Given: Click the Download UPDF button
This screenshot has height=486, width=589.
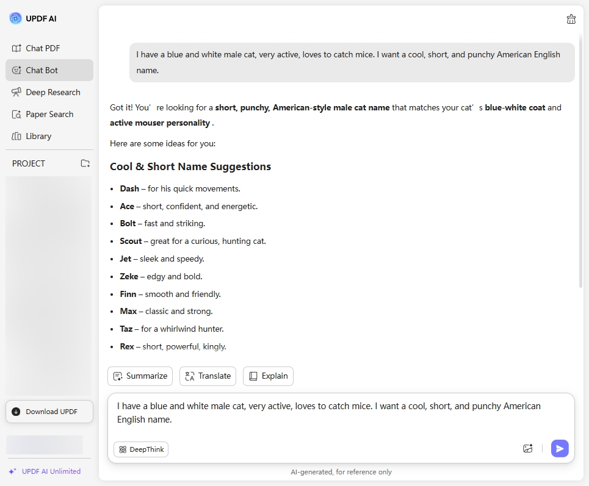Looking at the screenshot, I should coord(49,412).
